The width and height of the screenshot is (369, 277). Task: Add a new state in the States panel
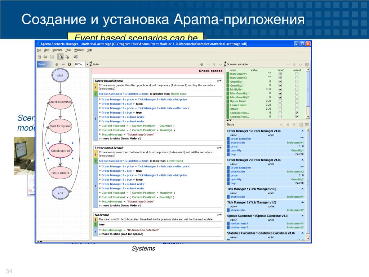point(57,64)
